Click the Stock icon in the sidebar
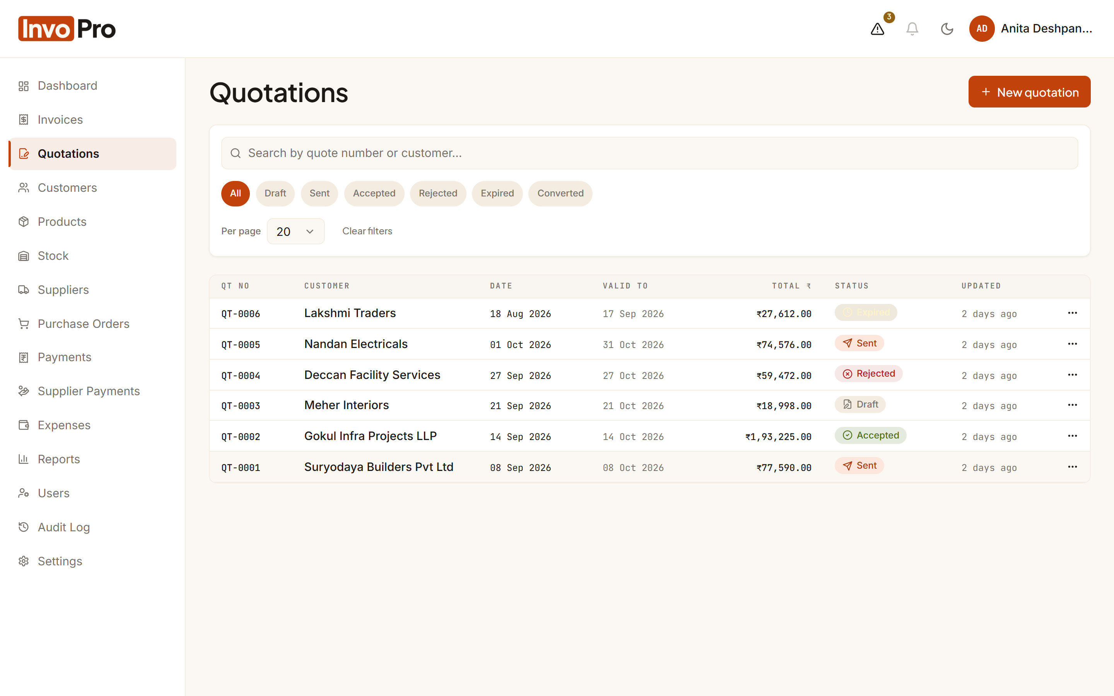The image size is (1114, 696). click(x=24, y=256)
